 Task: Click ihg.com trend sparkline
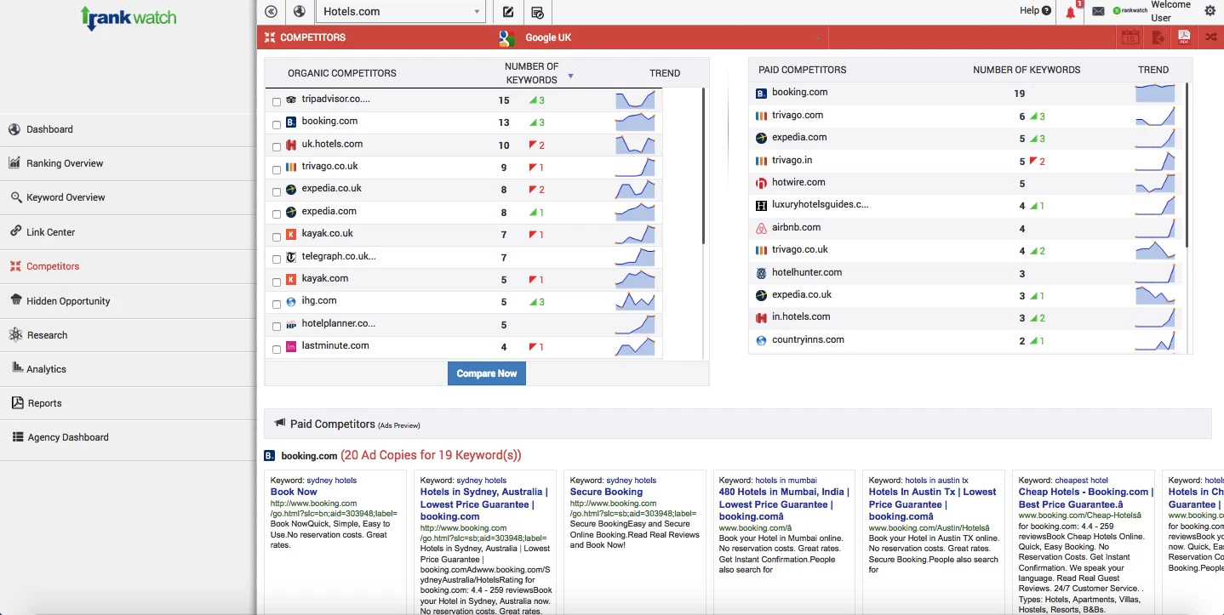(635, 301)
